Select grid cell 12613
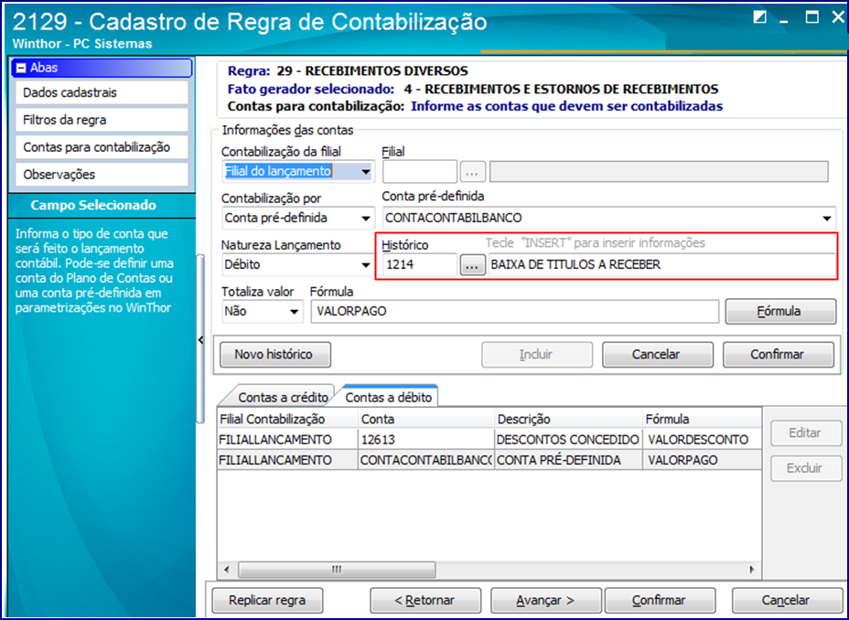This screenshot has width=849, height=620. (x=426, y=440)
